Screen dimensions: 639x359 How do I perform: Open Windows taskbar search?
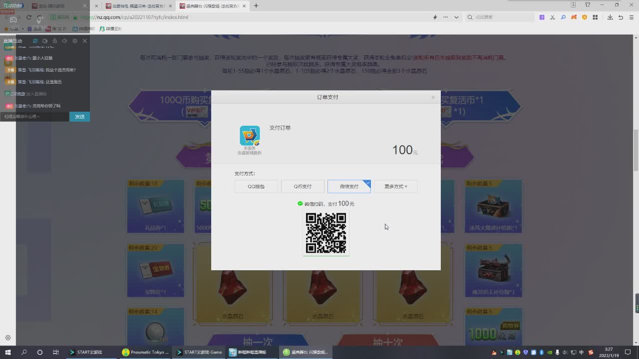pyautogui.click(x=24, y=352)
